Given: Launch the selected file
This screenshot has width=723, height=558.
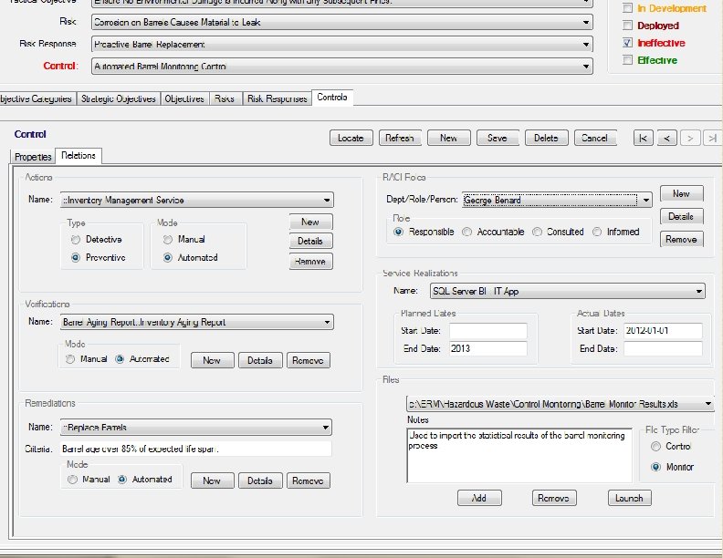Looking at the screenshot, I should point(629,498).
